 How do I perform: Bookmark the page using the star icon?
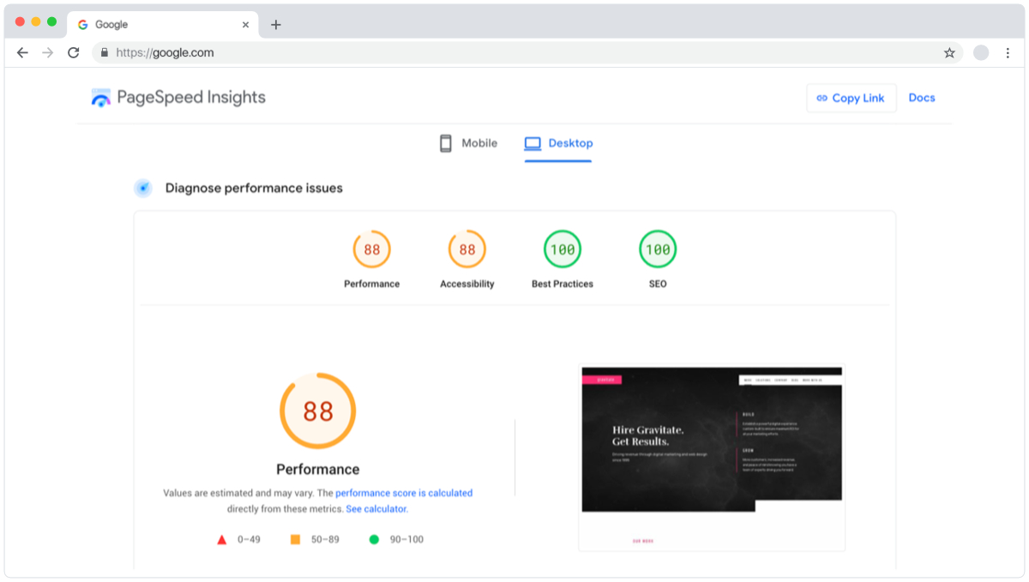[949, 52]
